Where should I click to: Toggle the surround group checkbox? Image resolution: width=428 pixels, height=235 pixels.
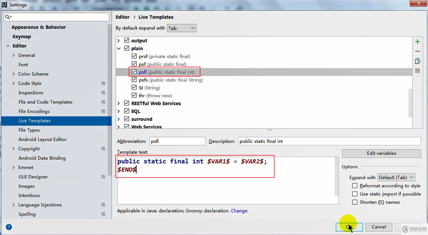coord(127,119)
